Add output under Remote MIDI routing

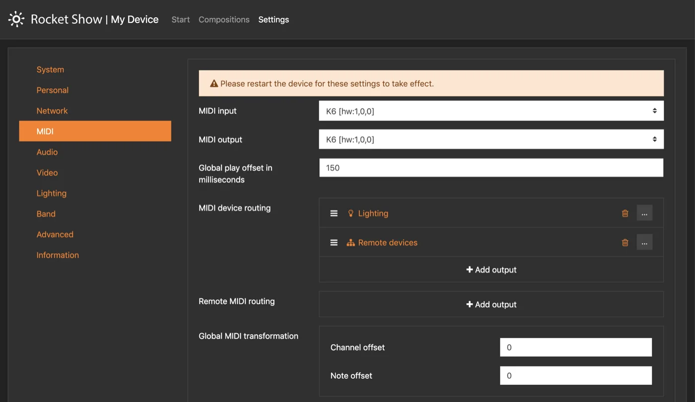(491, 304)
